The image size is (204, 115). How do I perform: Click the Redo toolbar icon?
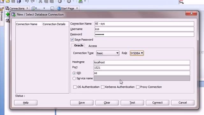(33, 1)
